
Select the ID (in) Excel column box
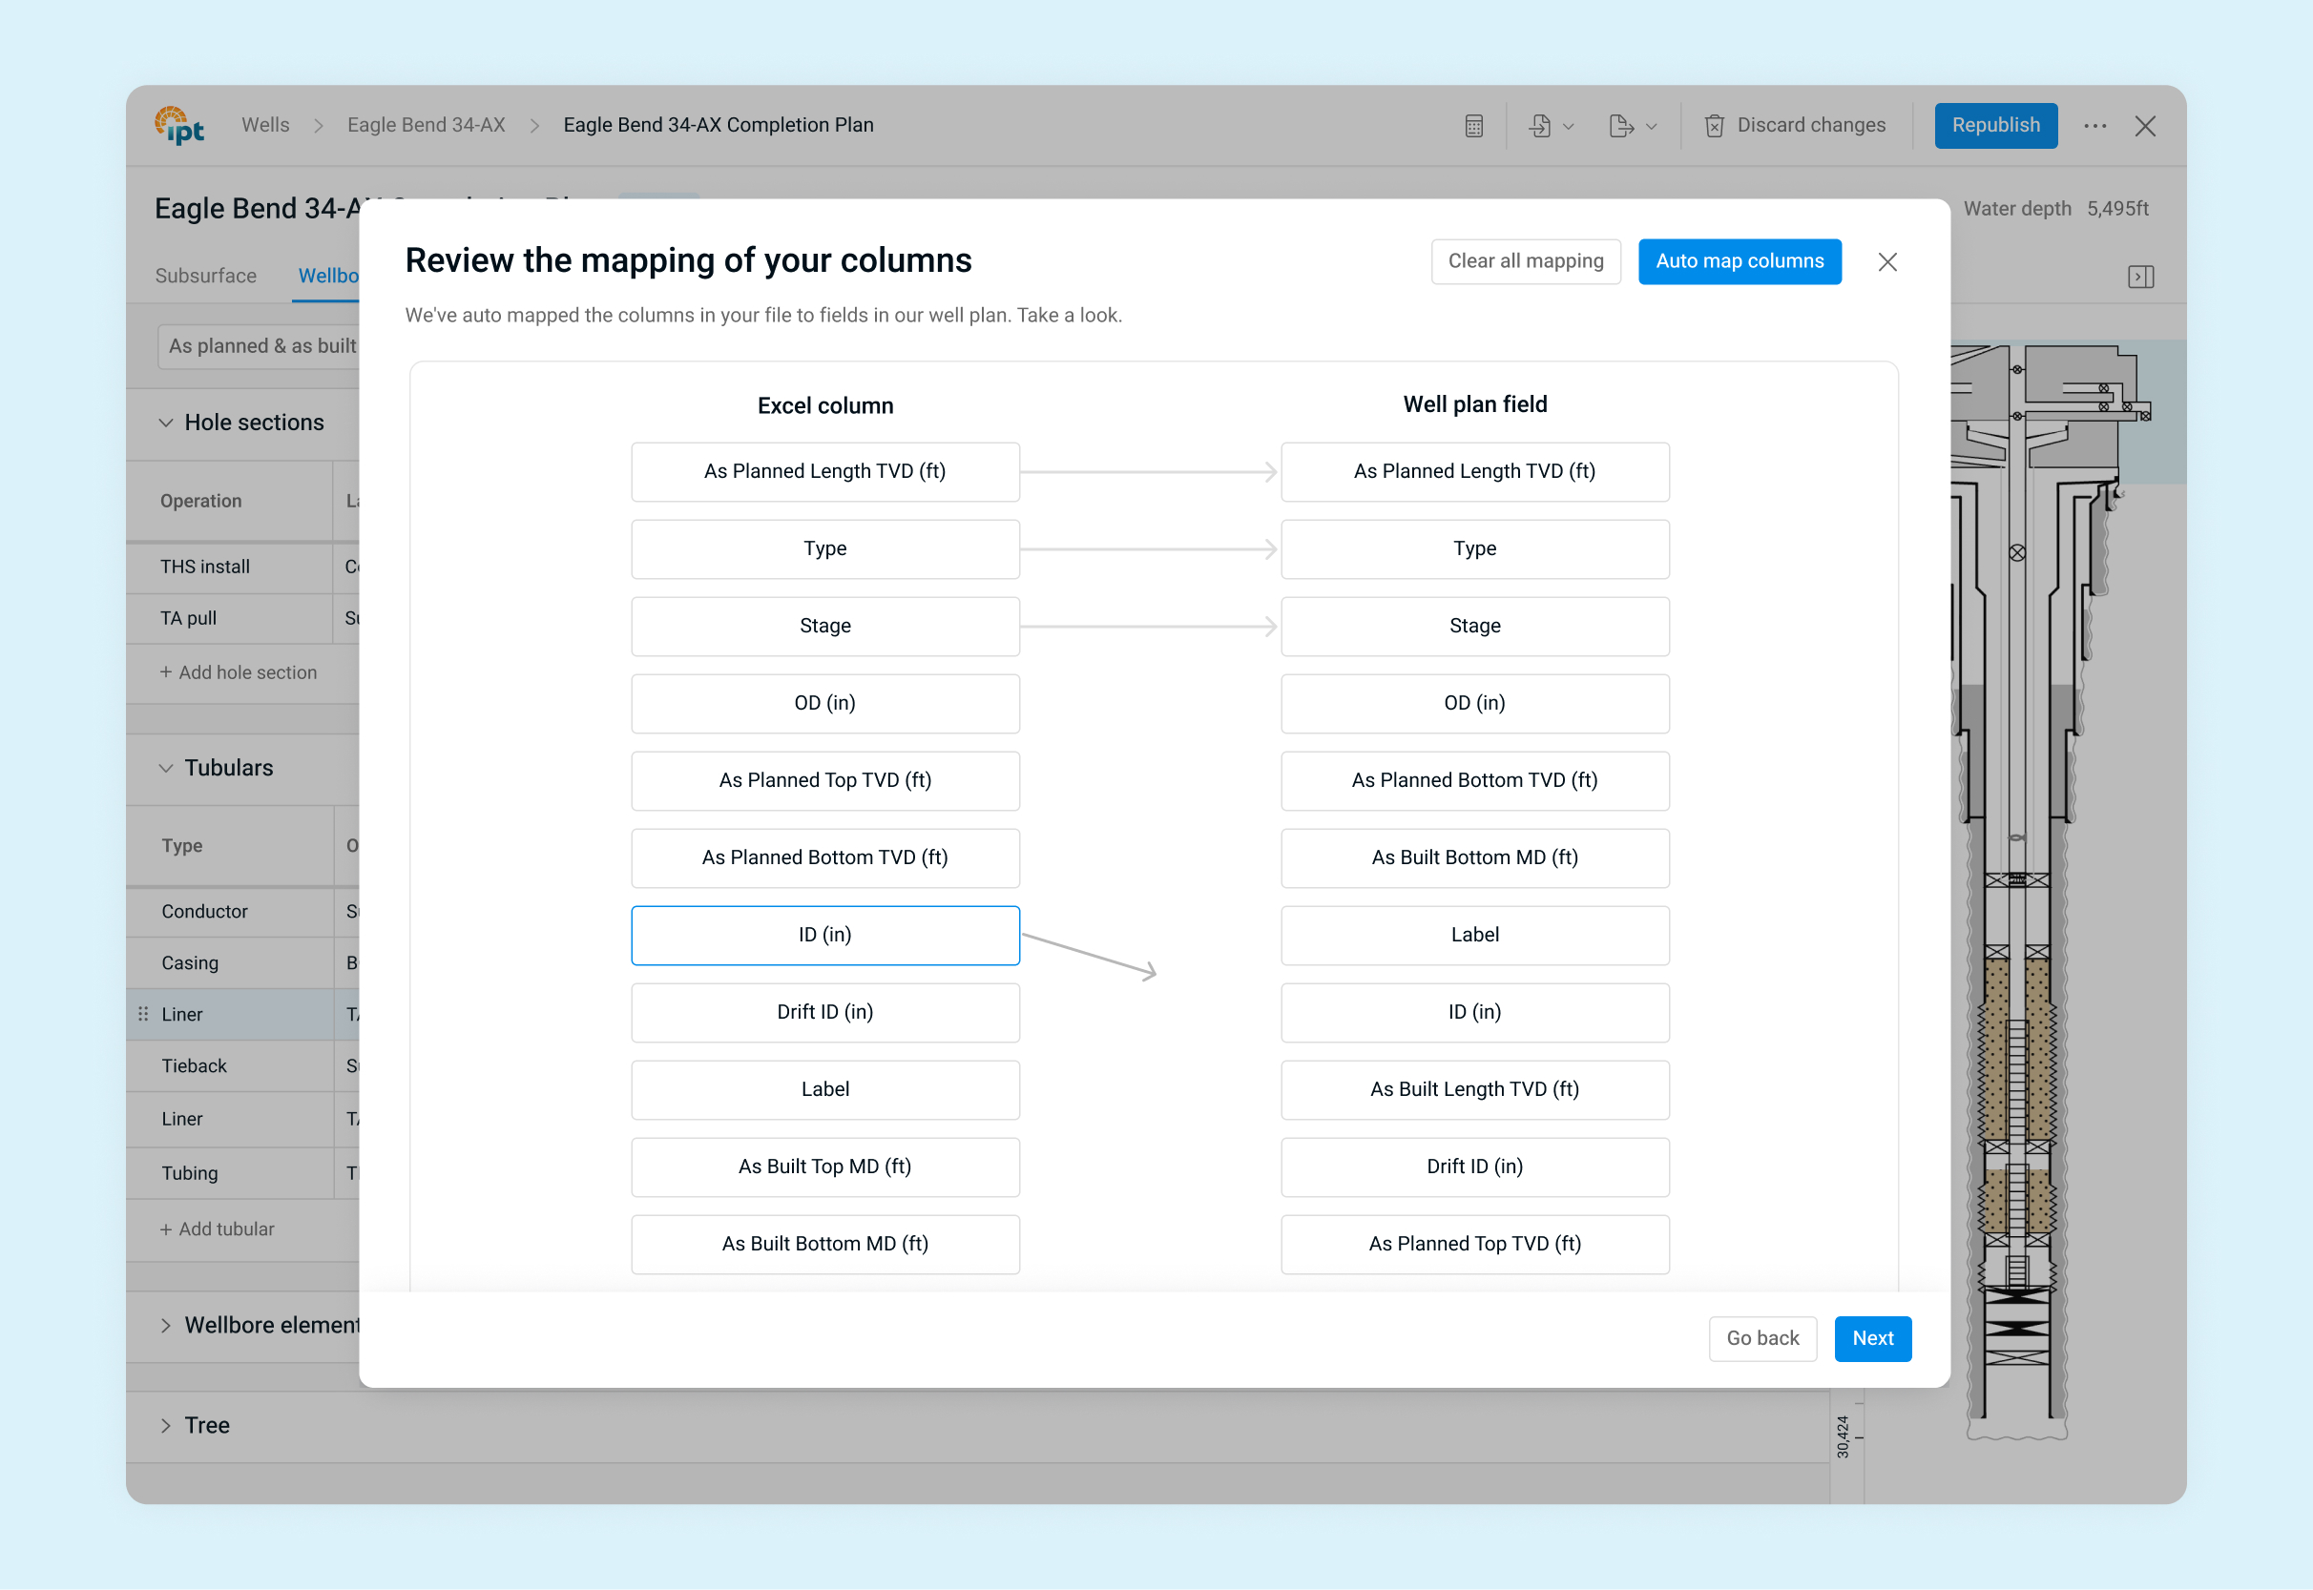pyautogui.click(x=824, y=935)
